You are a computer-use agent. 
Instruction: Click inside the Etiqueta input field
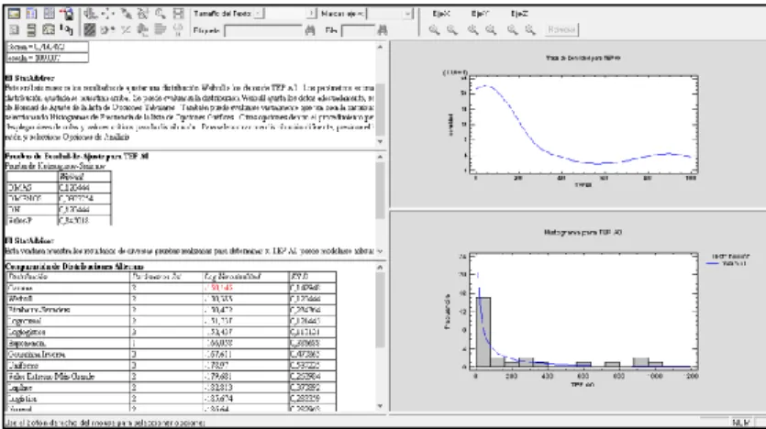263,31
